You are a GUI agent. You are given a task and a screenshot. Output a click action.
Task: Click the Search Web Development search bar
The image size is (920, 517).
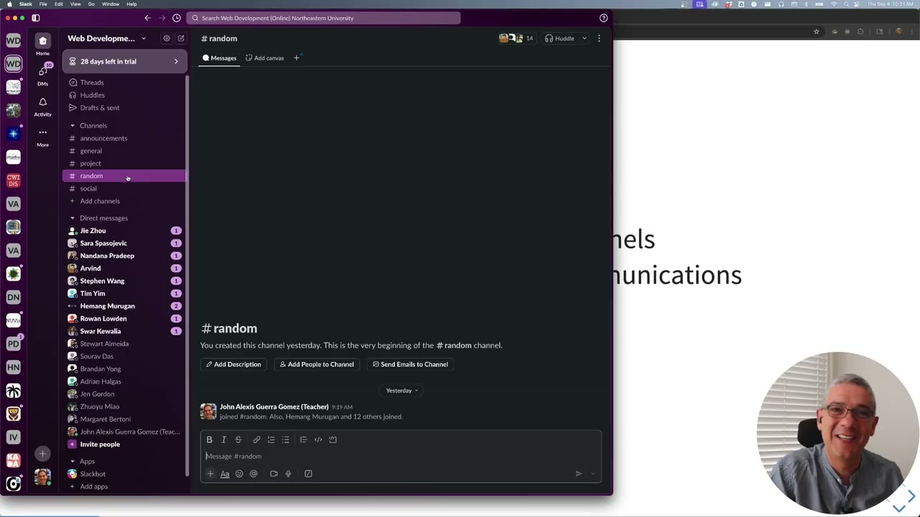(323, 18)
